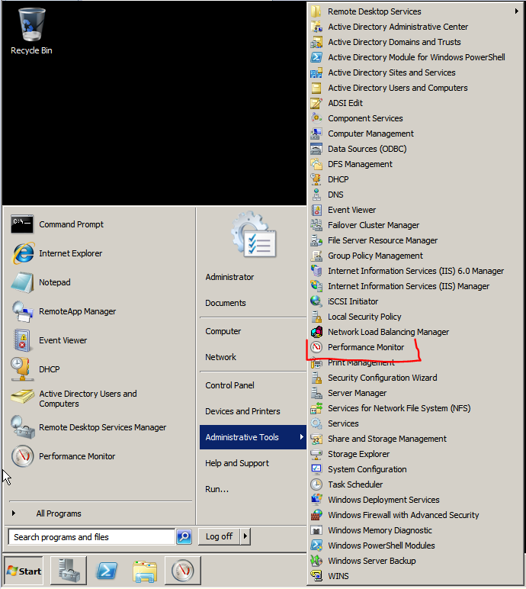Open Documents from the Start menu
Viewport: 526px width, 589px height.
226,303
